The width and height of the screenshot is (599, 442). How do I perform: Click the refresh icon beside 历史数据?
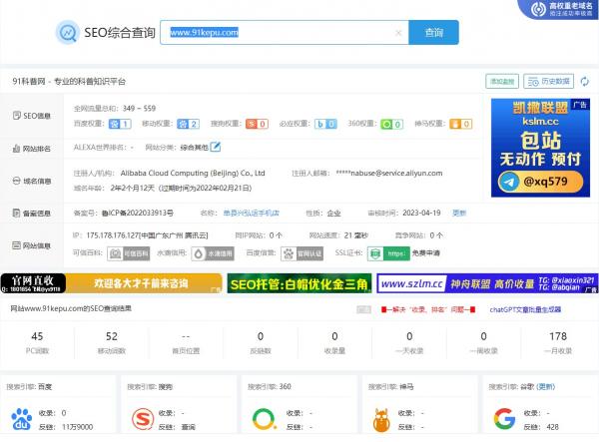point(584,81)
